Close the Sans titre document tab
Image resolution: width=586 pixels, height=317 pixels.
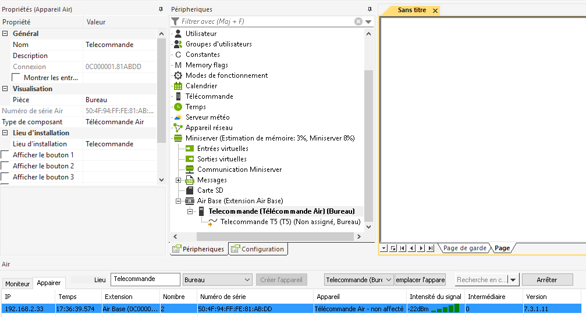coord(435,10)
